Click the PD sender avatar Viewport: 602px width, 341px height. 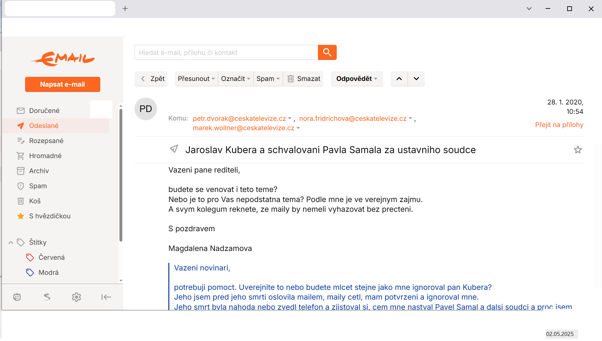(x=146, y=109)
